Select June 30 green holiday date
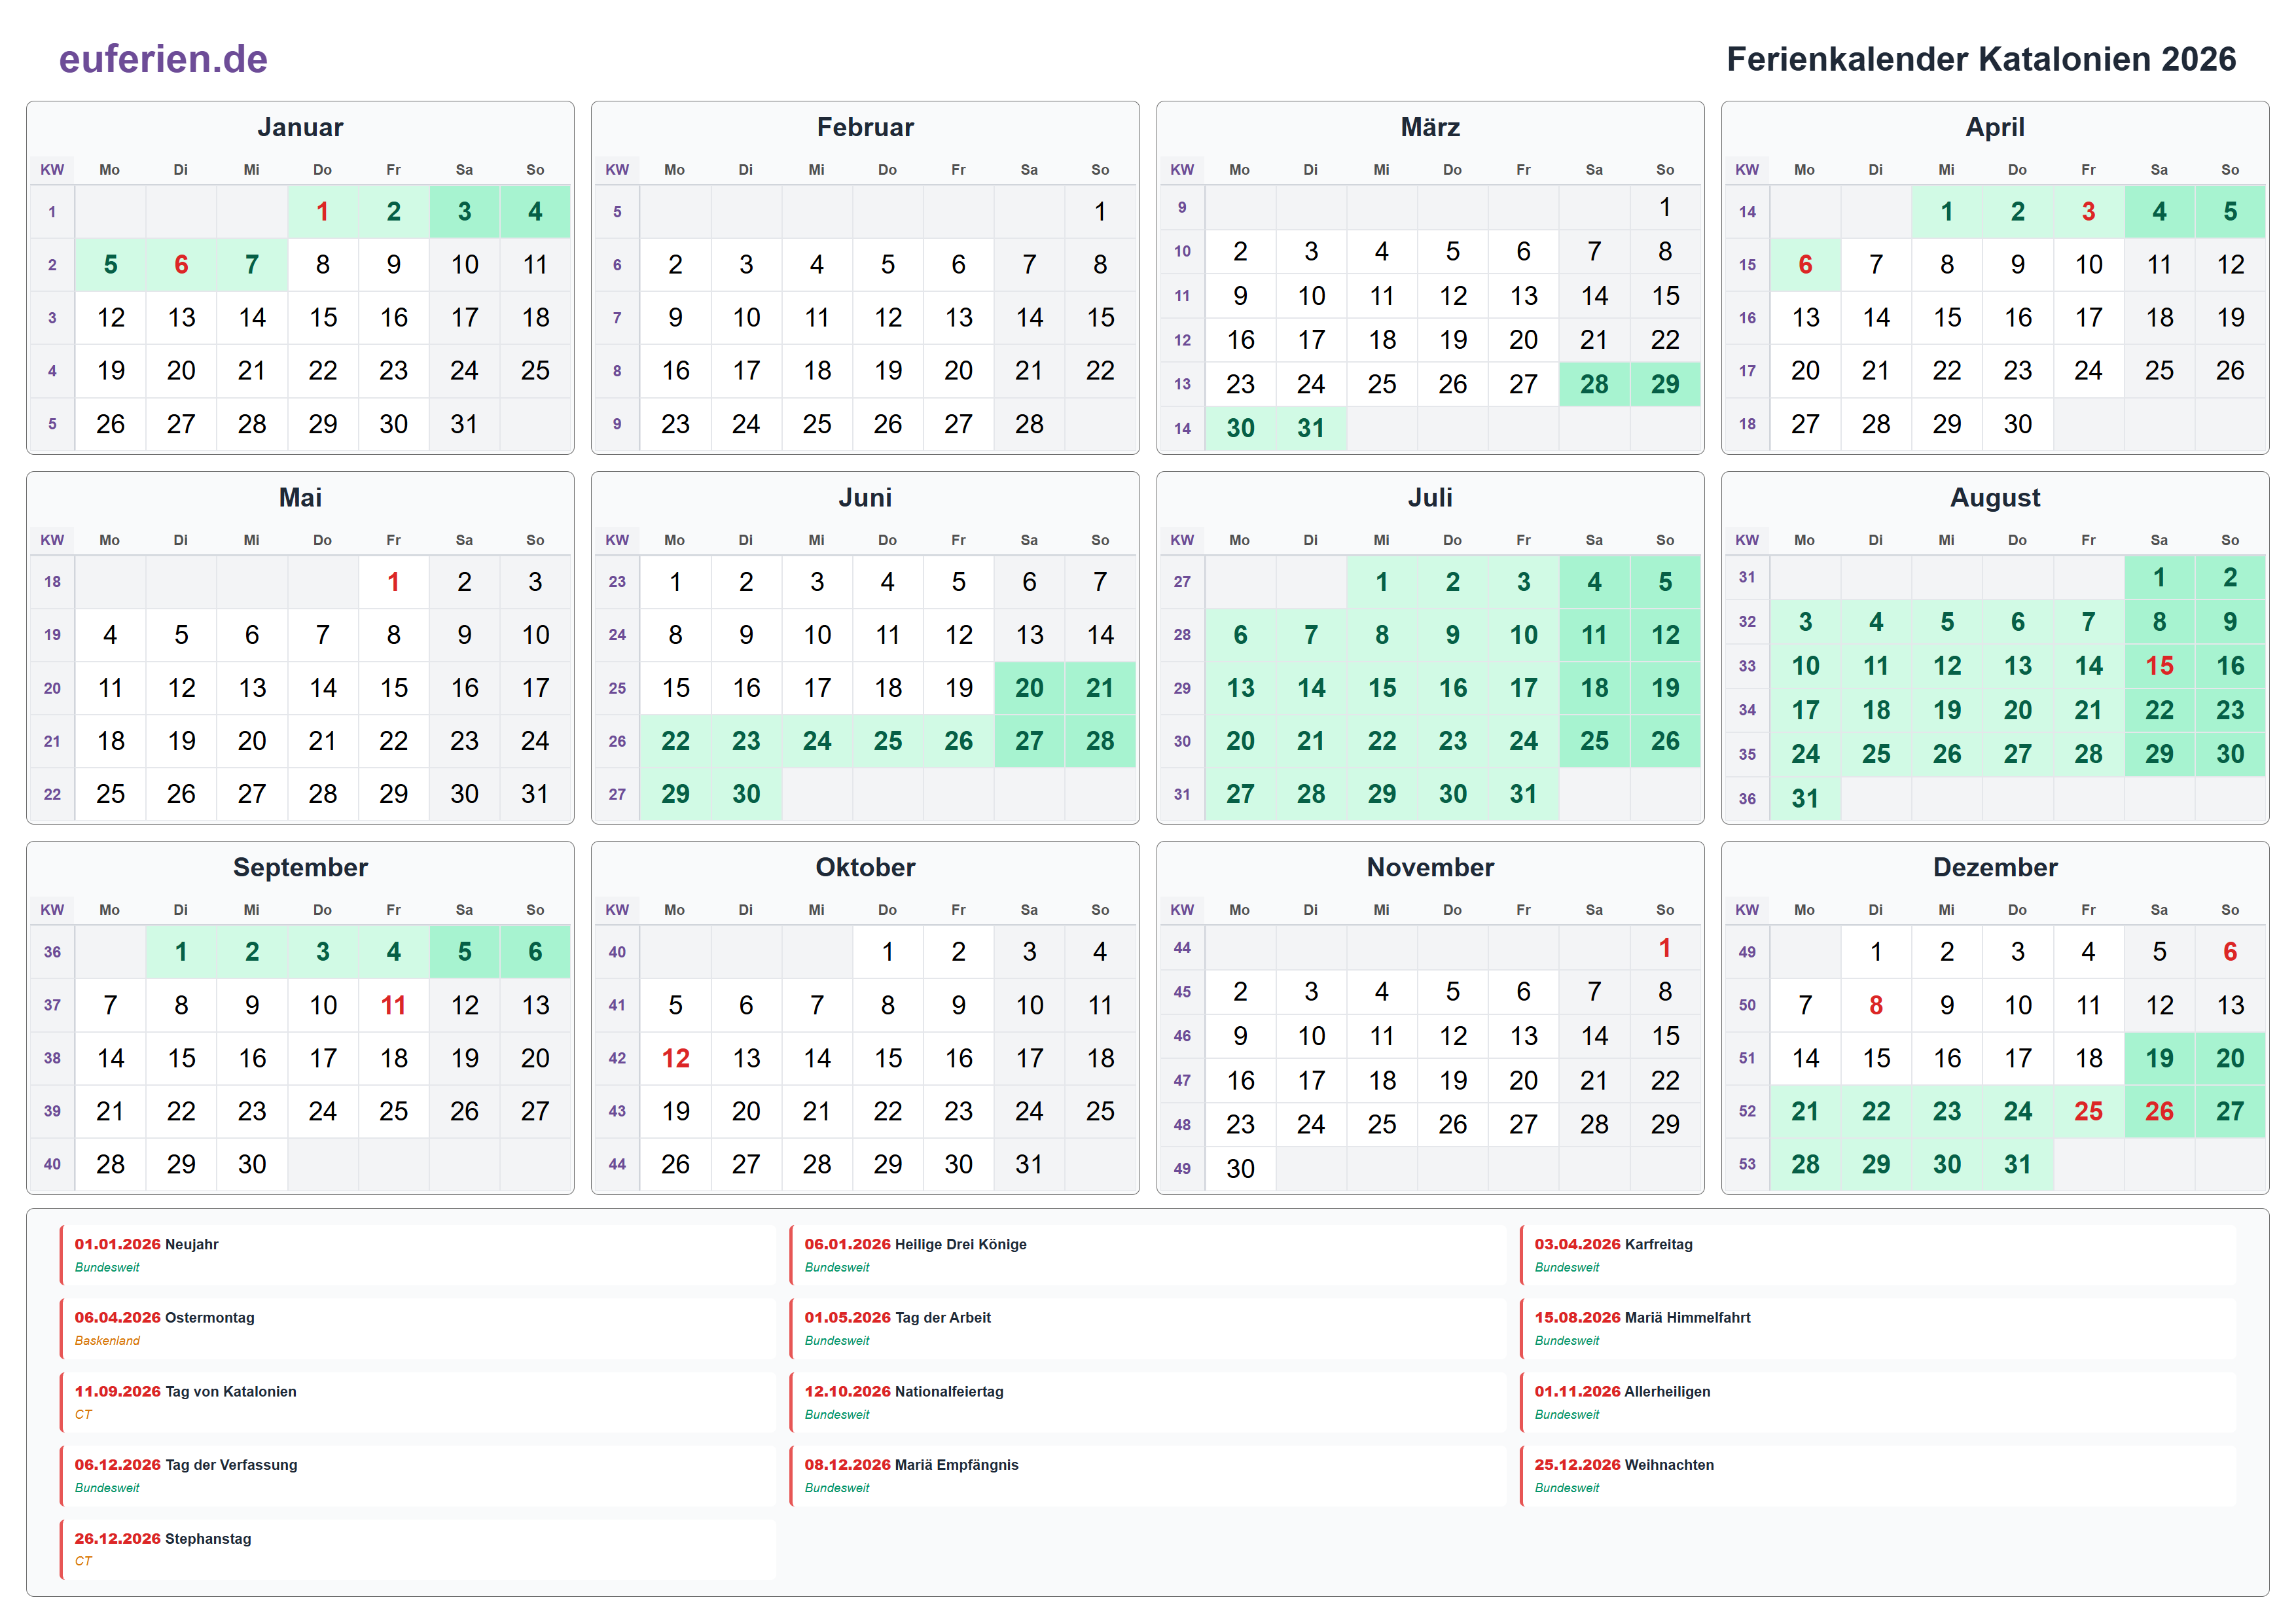Image resolution: width=2296 pixels, height=1623 pixels. click(746, 794)
